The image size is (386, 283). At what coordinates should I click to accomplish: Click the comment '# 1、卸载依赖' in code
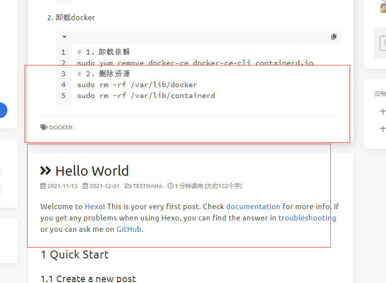pos(103,52)
